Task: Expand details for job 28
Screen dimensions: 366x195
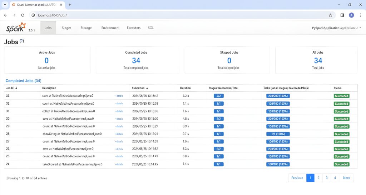Action: [x=119, y=134]
